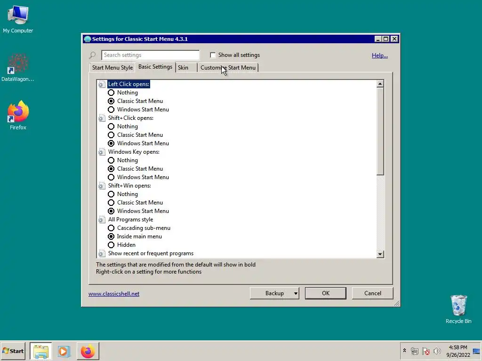This screenshot has height=361, width=482.
Task: Select Hidden for All Programs style
Action: pyautogui.click(x=111, y=245)
